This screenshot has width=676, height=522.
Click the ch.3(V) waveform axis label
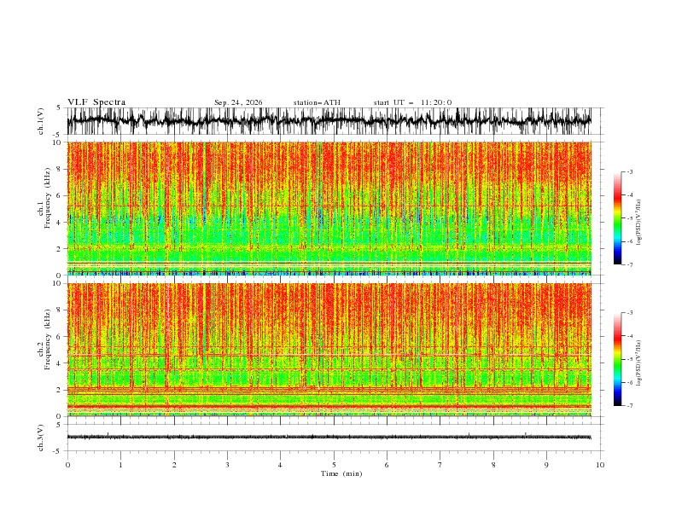pos(41,438)
